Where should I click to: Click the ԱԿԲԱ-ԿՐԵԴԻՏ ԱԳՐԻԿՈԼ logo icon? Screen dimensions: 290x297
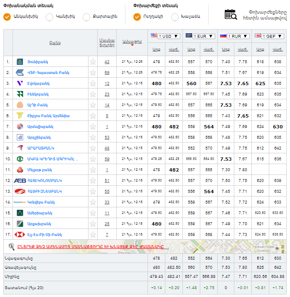20,159
